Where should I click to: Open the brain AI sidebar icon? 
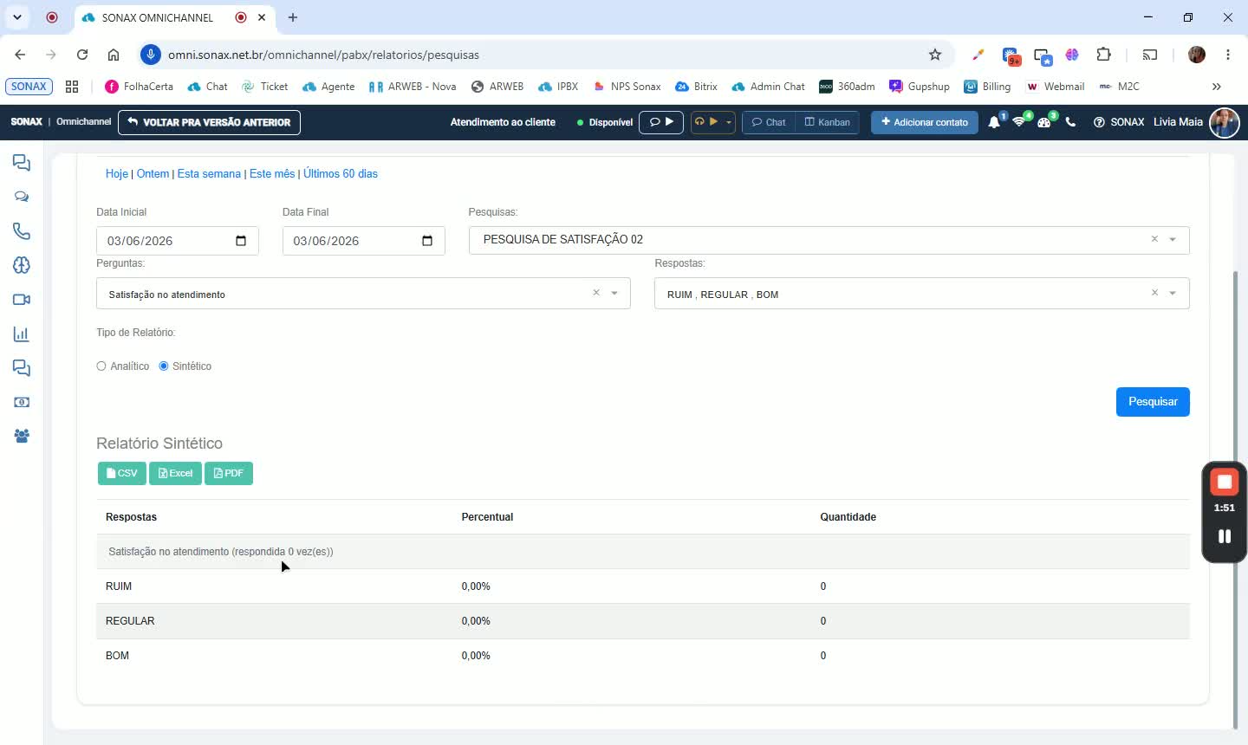coord(22,265)
